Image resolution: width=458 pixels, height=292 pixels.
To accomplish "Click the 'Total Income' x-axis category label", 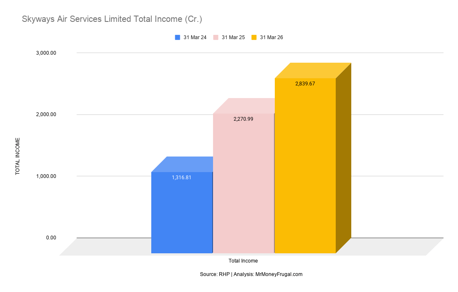I will [x=243, y=261].
